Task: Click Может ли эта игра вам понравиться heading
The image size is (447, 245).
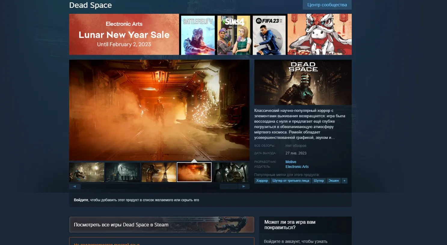Action: click(290, 225)
